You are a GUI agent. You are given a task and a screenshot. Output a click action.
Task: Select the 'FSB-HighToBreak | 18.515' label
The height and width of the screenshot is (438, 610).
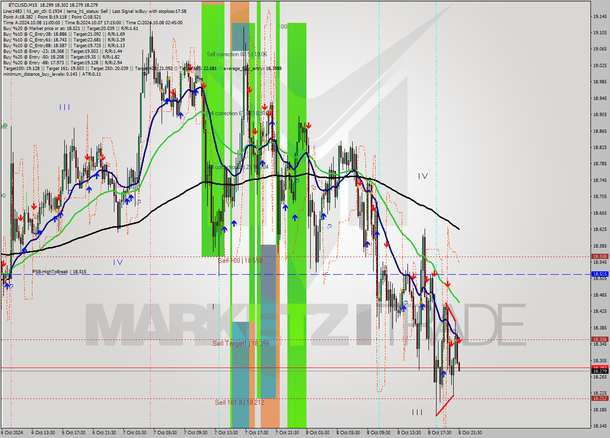60,271
